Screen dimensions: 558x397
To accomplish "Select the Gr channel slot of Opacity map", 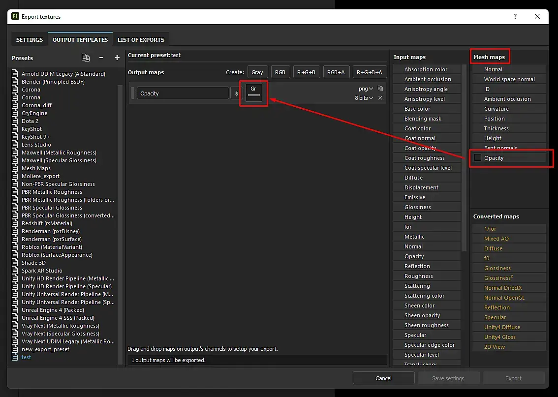I will [254, 93].
